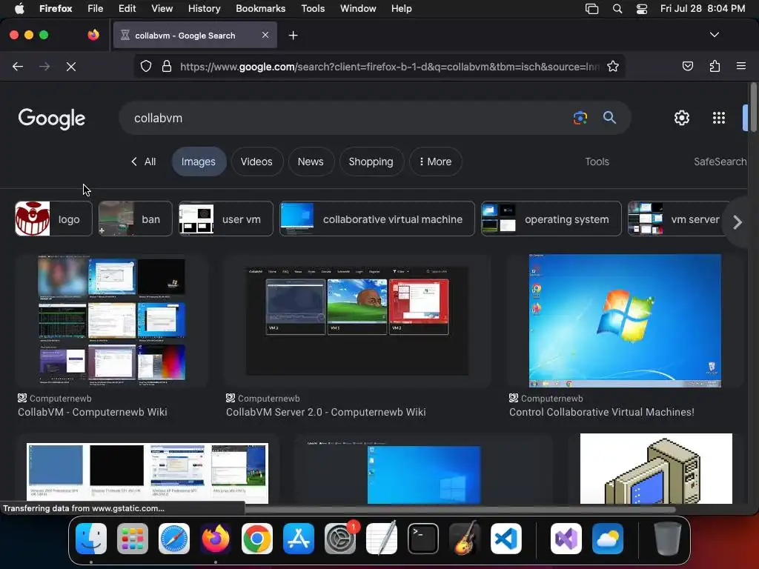Open the Trash in the Dock
The height and width of the screenshot is (569, 759).
(668, 539)
